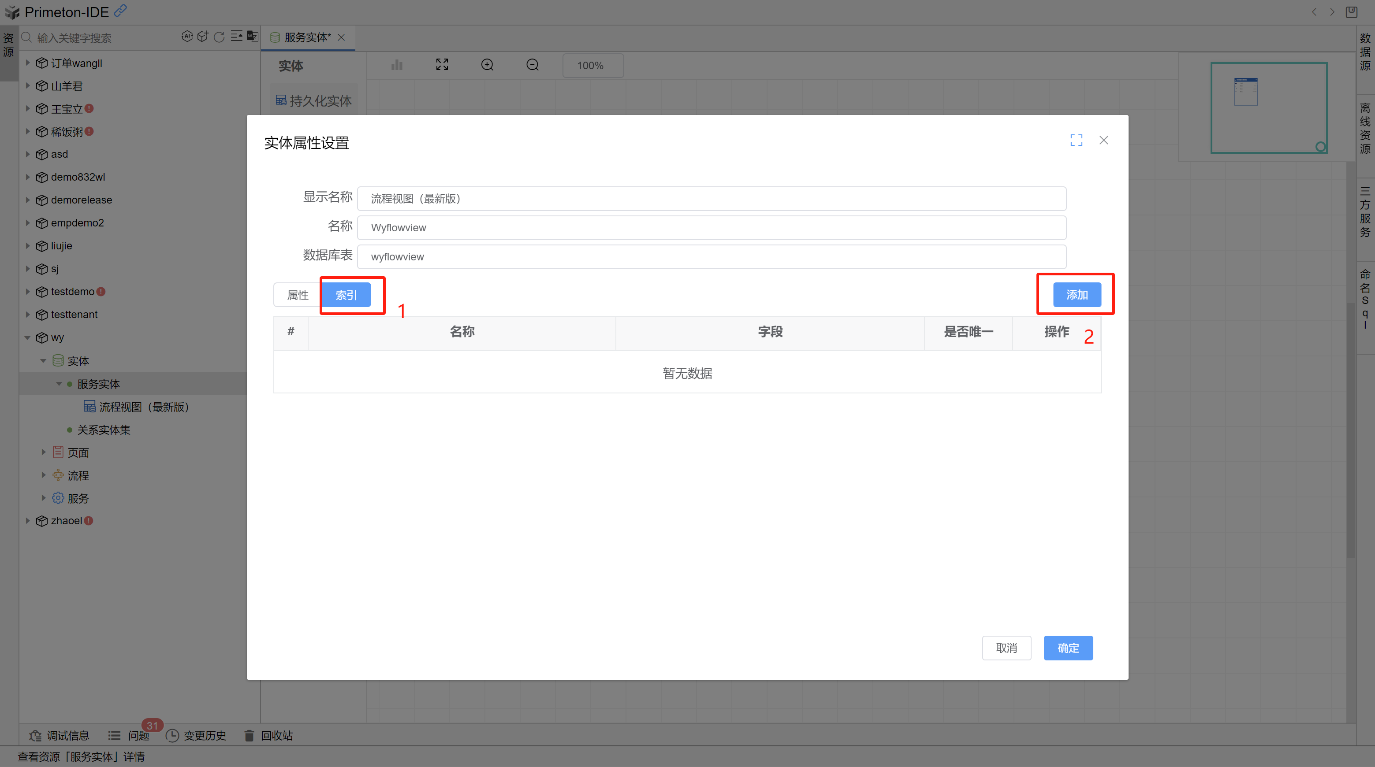Click the language translate icon
This screenshot has width=1375, height=767.
(253, 36)
